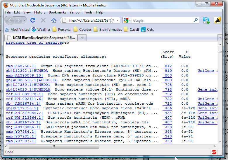
Task: Open the Yahoo! menu
Action: click(75, 12)
